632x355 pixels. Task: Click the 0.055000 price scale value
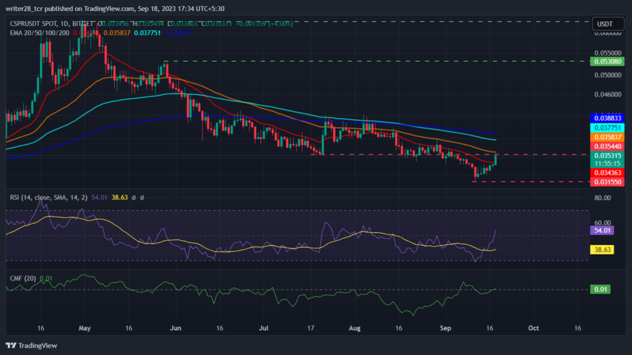pos(608,53)
